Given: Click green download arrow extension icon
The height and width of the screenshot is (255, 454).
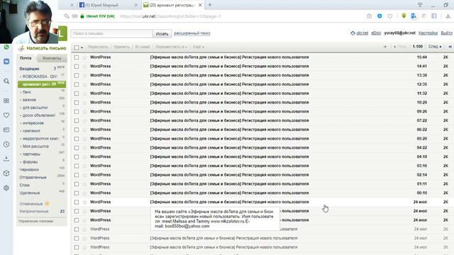Looking at the screenshot, I should click(404, 16).
